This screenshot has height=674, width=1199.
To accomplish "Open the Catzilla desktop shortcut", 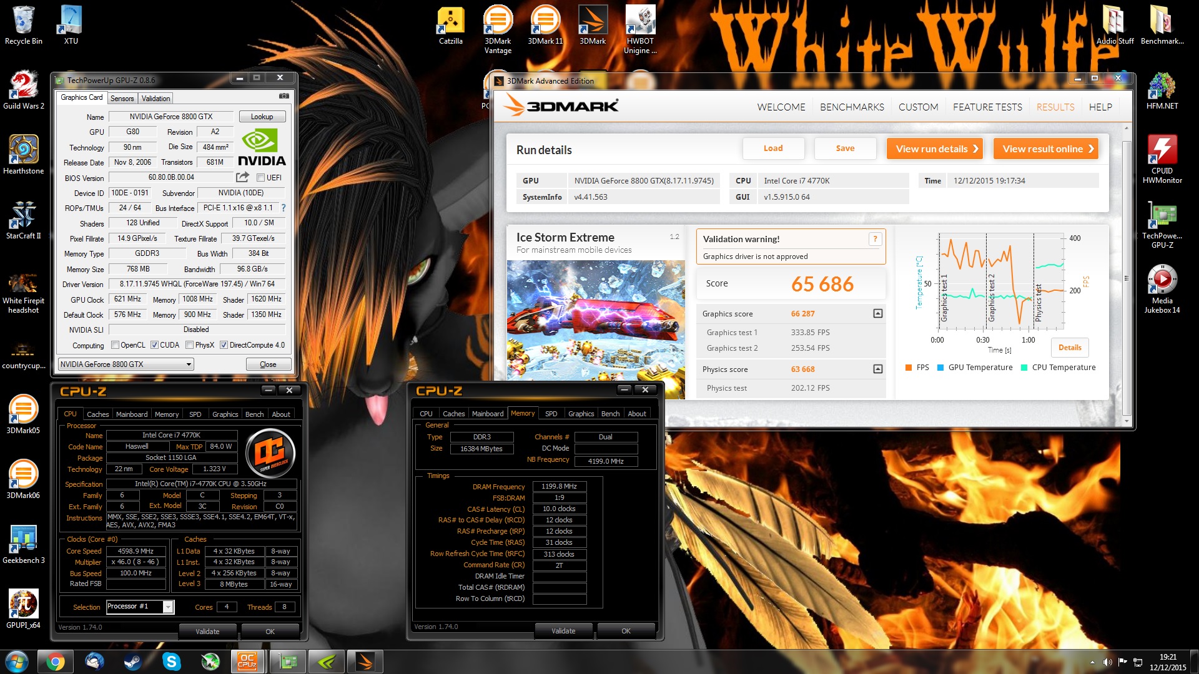I will click(x=450, y=26).
